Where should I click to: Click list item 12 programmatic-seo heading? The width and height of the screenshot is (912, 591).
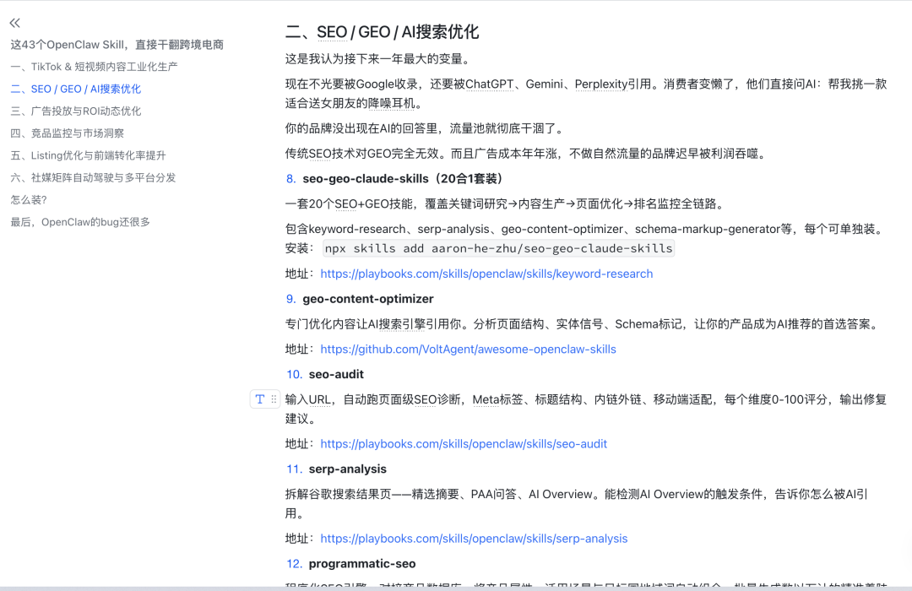(x=350, y=564)
